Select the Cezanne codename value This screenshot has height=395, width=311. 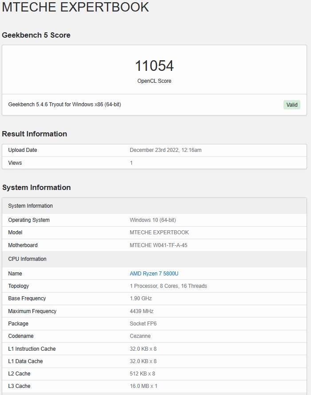click(x=140, y=336)
